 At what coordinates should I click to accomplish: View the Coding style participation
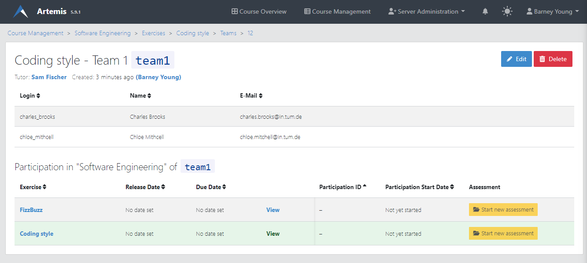click(273, 234)
